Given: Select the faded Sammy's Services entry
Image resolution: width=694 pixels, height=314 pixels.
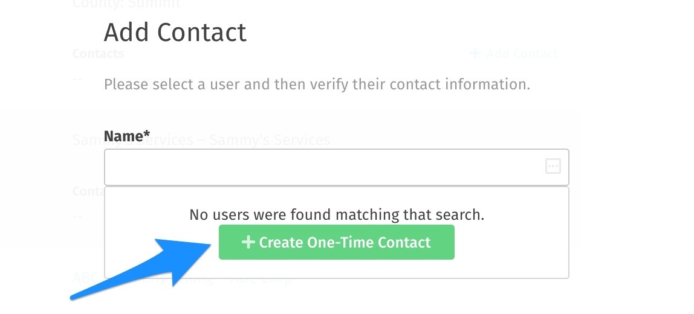Looking at the screenshot, I should click(x=201, y=139).
